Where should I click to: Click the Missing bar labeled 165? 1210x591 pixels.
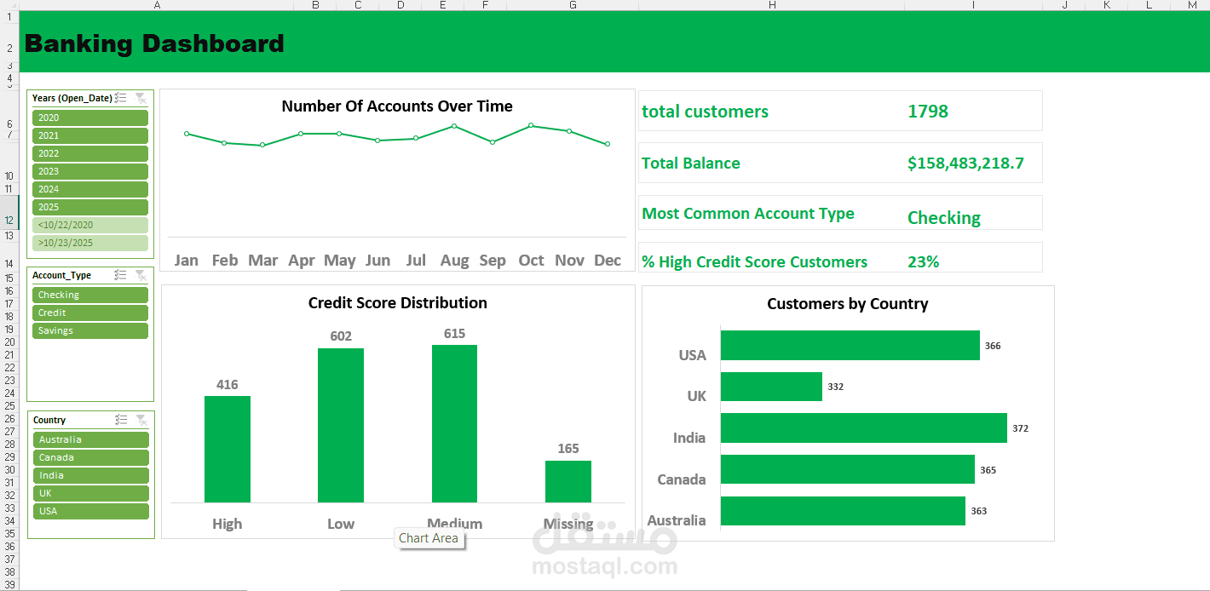tap(568, 481)
